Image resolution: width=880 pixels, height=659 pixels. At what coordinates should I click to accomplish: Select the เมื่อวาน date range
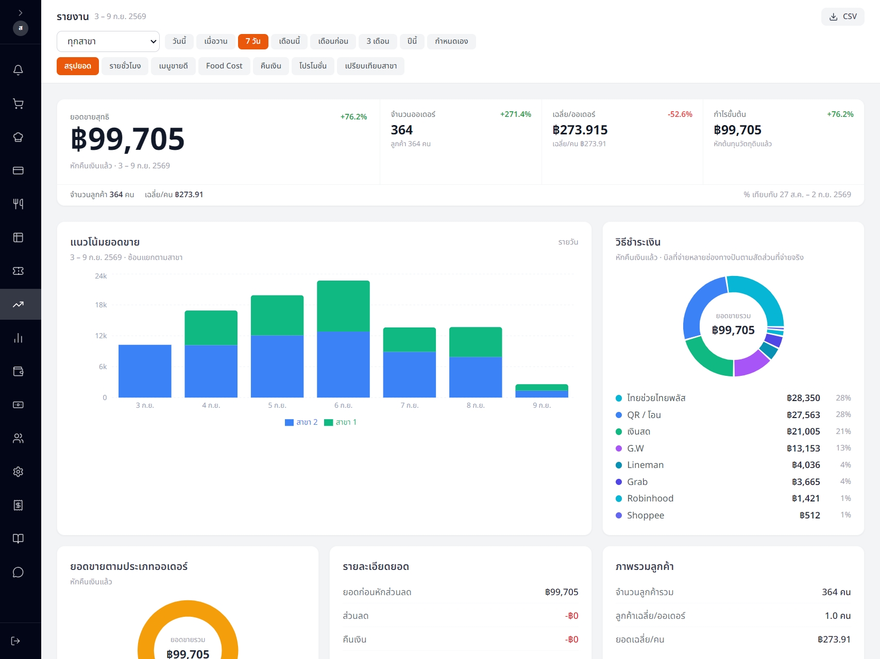[x=216, y=41]
